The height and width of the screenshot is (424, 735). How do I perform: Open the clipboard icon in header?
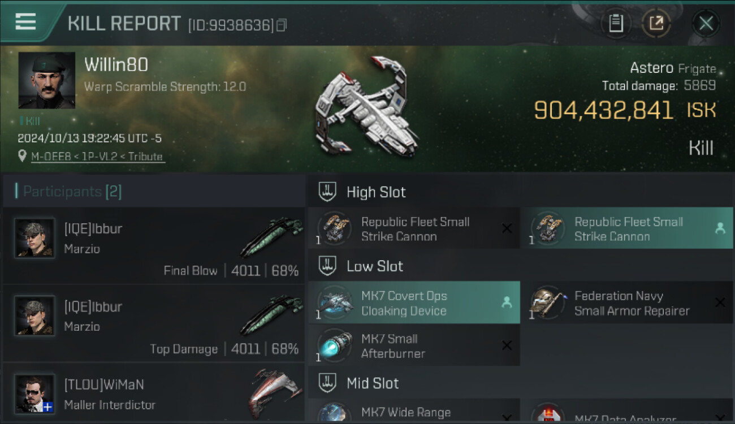coord(616,23)
